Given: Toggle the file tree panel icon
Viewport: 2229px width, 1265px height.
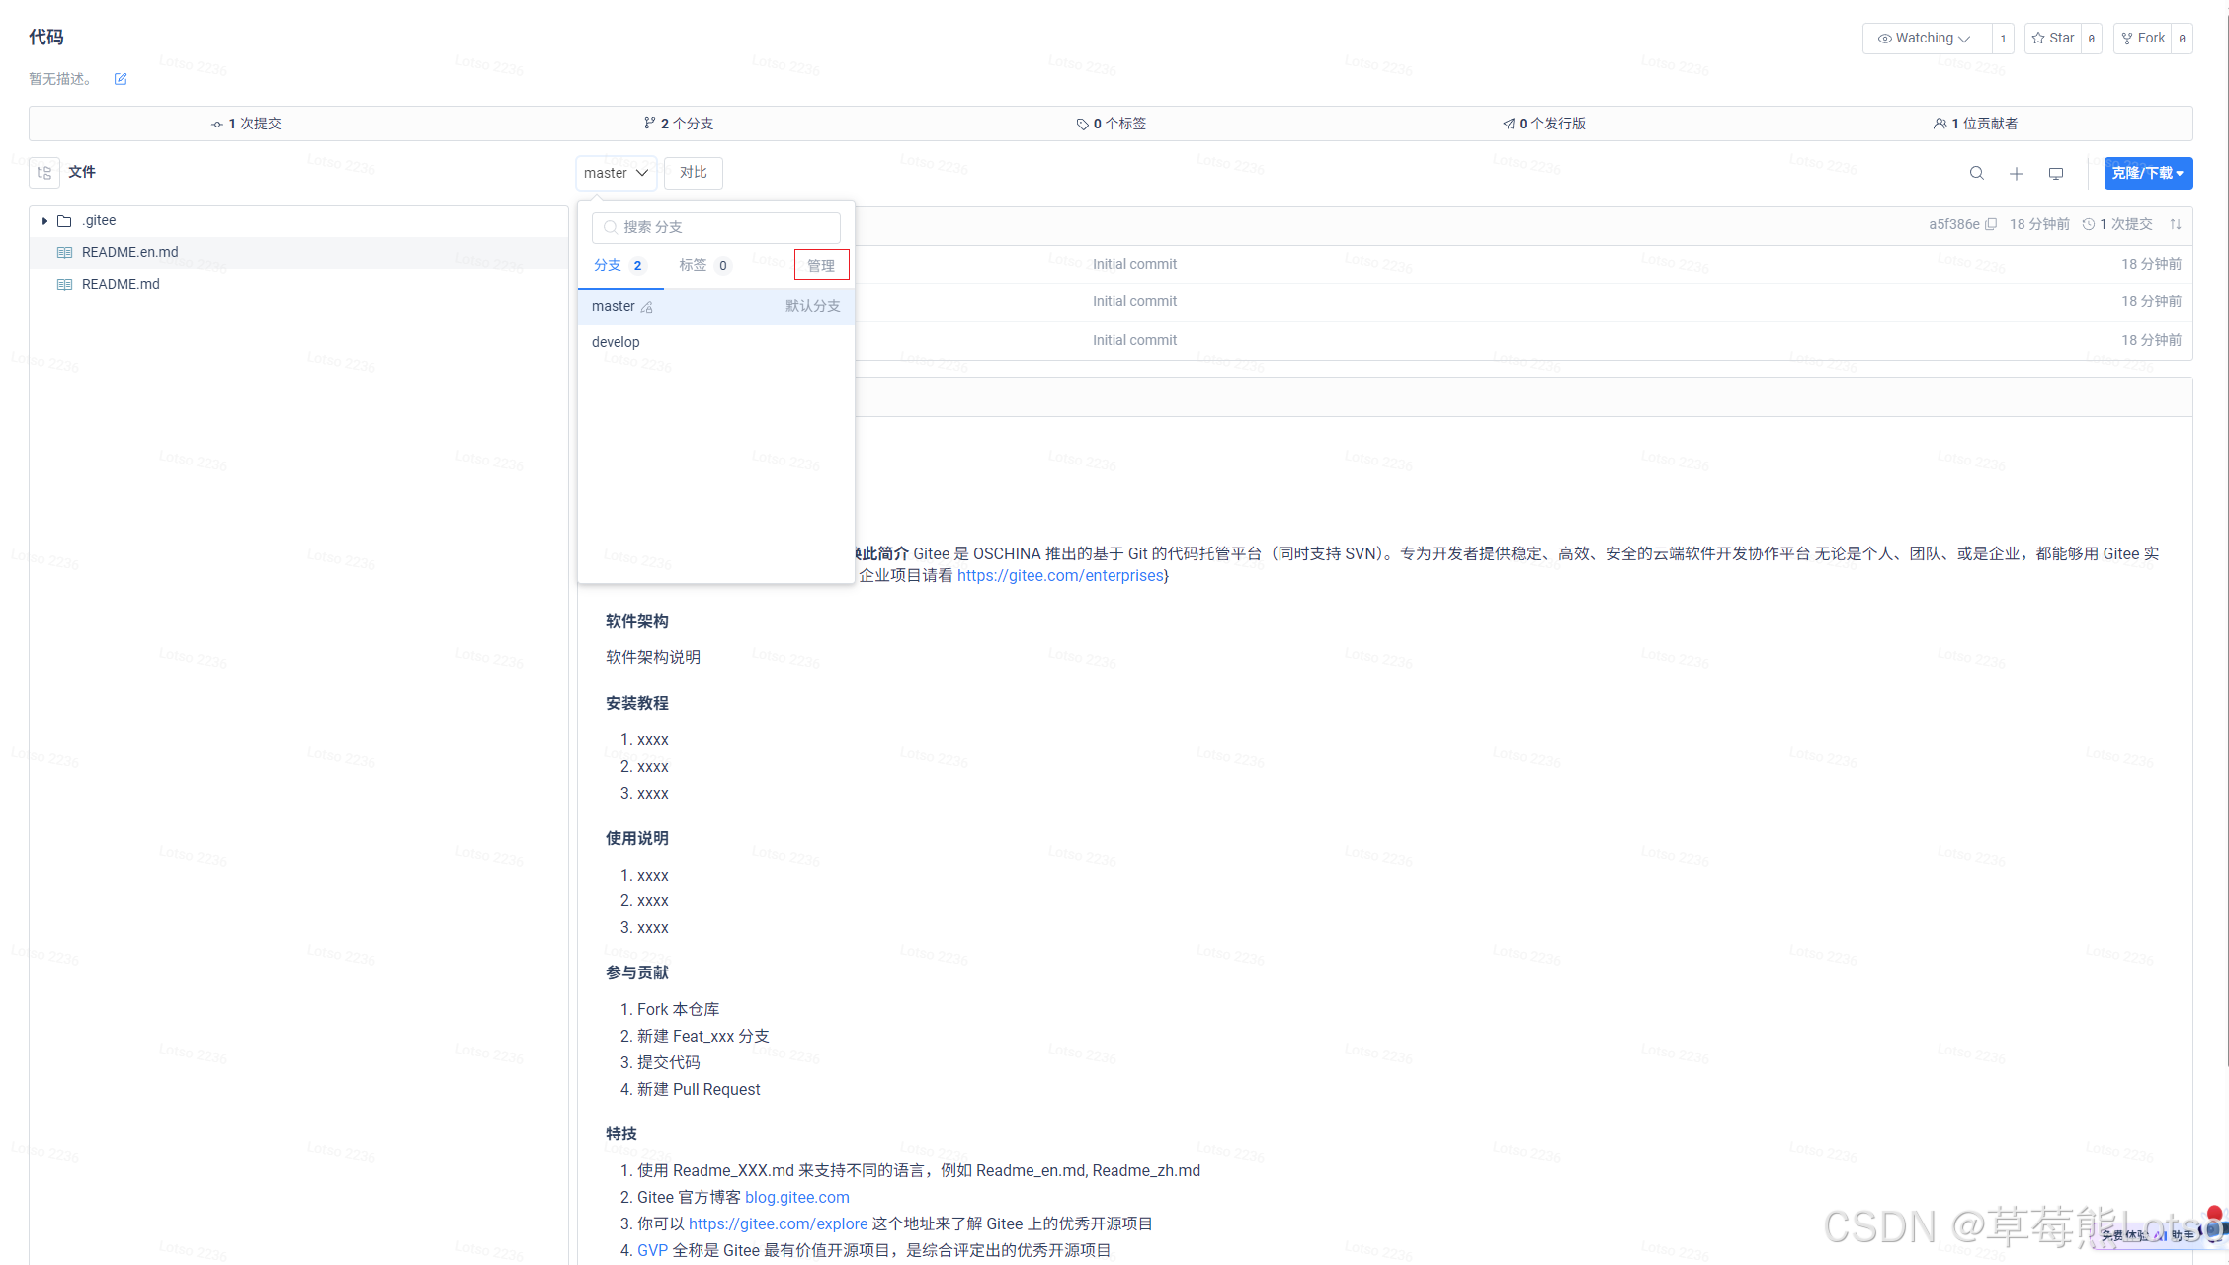Looking at the screenshot, I should point(44,173).
